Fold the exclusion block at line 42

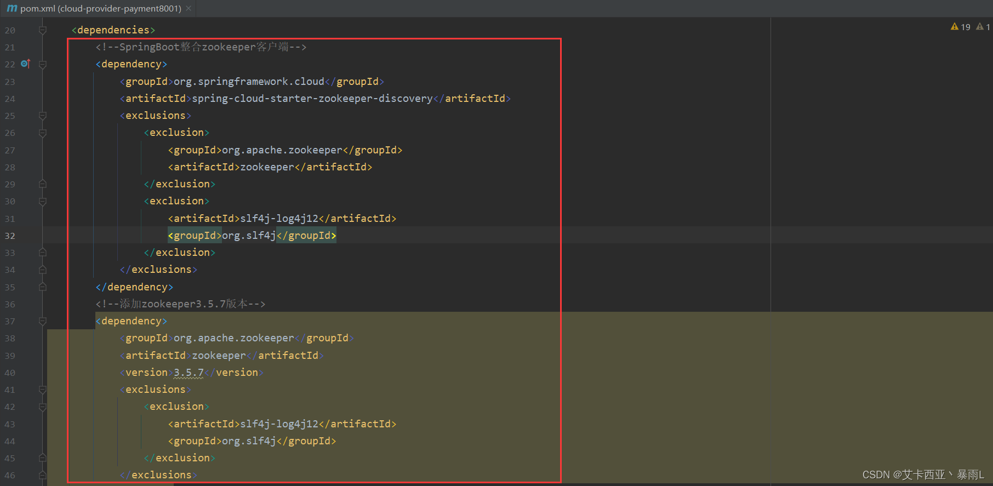pyautogui.click(x=43, y=407)
